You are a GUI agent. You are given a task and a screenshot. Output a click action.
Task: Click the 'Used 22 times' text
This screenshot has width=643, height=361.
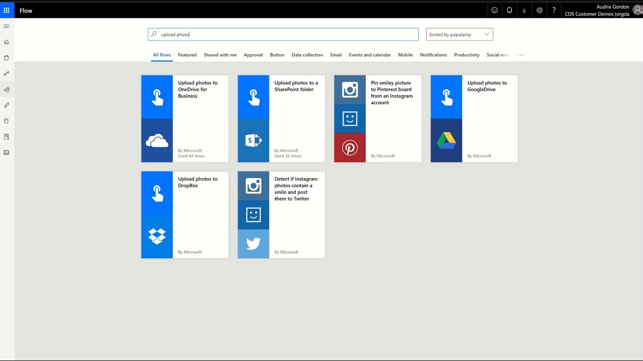288,156
